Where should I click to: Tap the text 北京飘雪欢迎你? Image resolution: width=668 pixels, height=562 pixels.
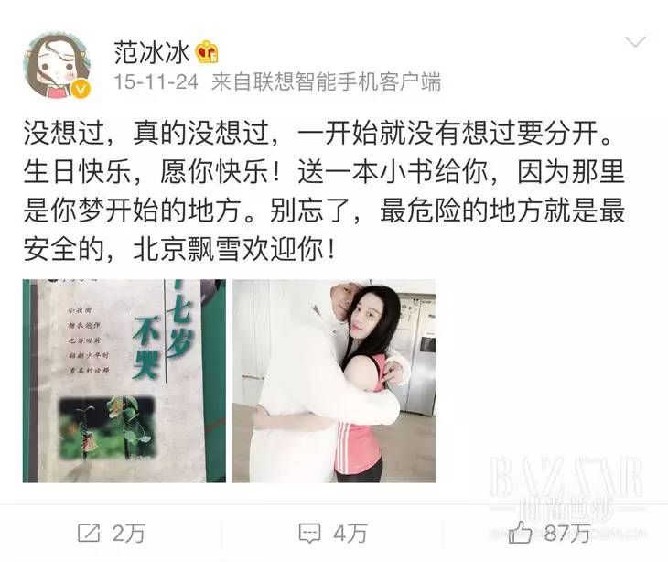pyautogui.click(x=234, y=249)
